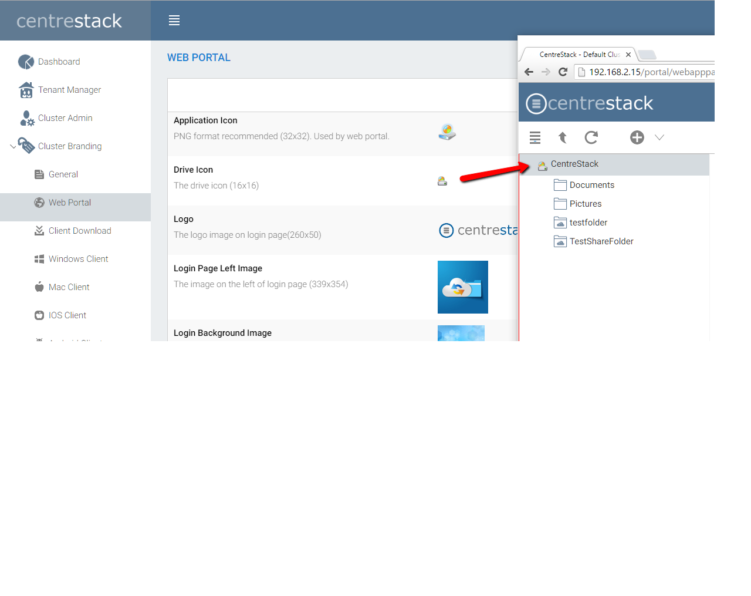Click the address bar showing 192.168.2.15

point(645,72)
